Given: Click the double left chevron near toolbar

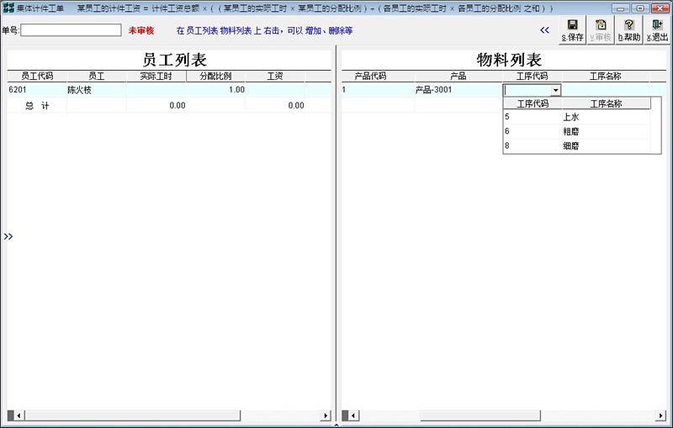Looking at the screenshot, I should pos(544,30).
